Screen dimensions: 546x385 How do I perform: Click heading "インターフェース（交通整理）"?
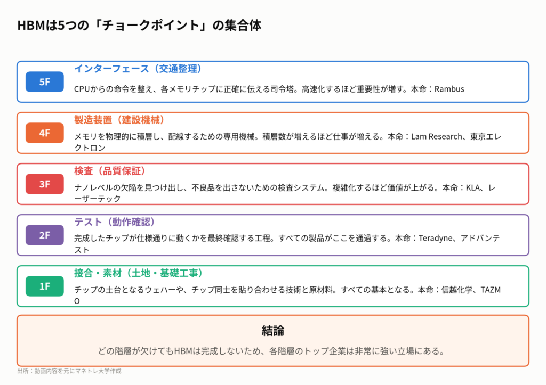click(138, 69)
